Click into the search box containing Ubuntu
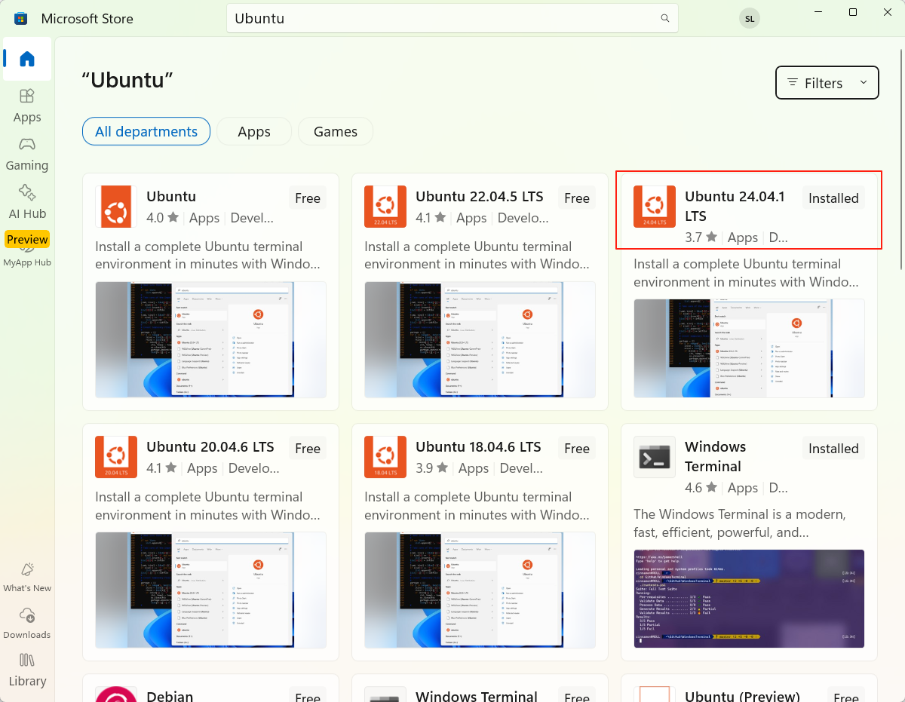Image resolution: width=905 pixels, height=702 pixels. point(452,18)
